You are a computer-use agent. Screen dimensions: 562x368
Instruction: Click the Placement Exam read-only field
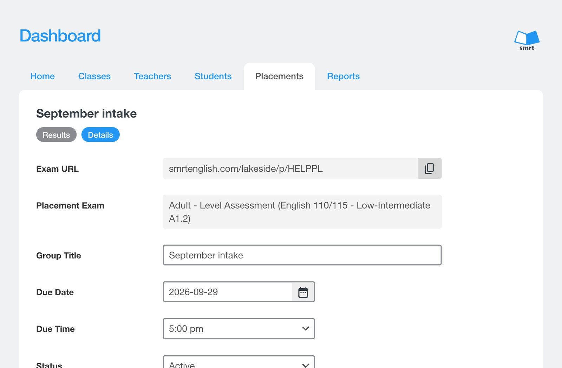(x=302, y=212)
